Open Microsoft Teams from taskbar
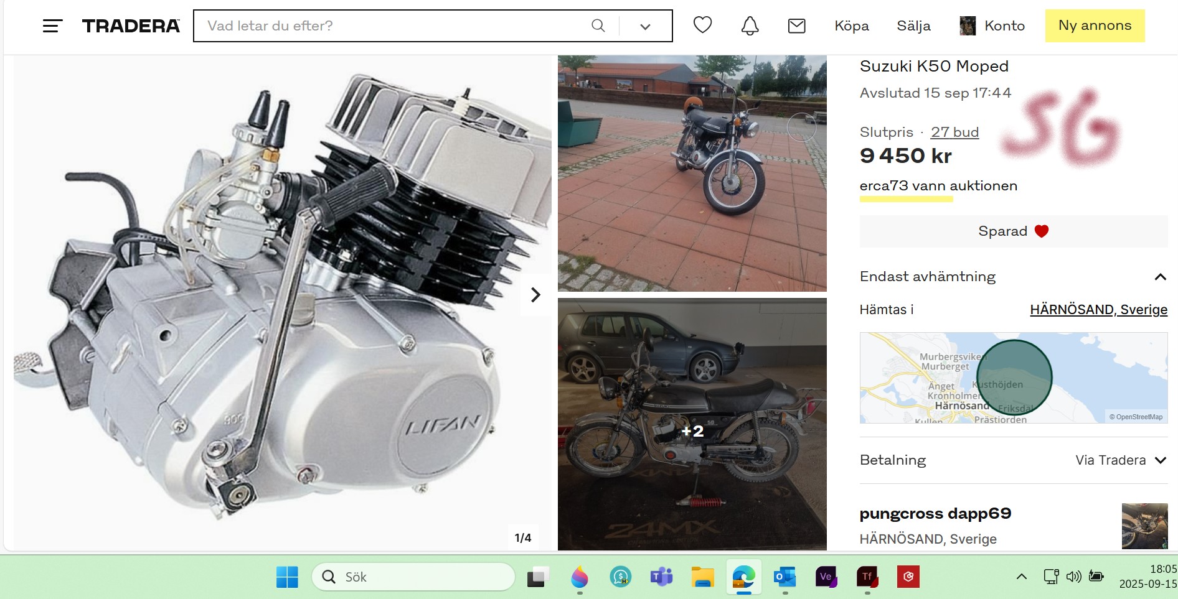 pos(661,577)
